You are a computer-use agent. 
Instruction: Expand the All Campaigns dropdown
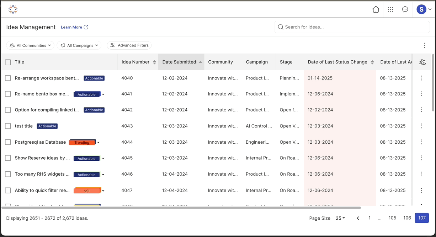[x=79, y=45]
